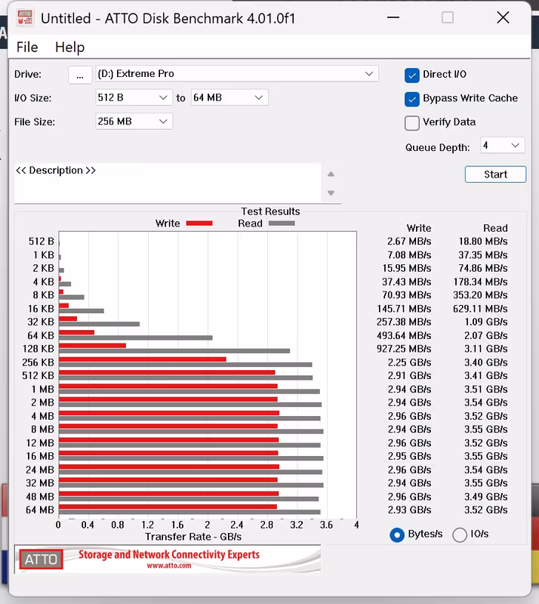Expand the 64 MB maximum I/O size dropdown
539x604 pixels.
tap(229, 97)
